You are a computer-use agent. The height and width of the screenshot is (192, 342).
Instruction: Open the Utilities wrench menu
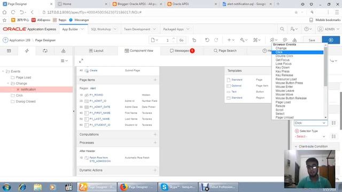pyautogui.click(x=244, y=40)
